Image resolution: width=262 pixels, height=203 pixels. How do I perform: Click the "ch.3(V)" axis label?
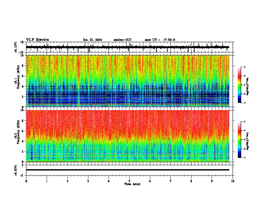click(x=16, y=170)
